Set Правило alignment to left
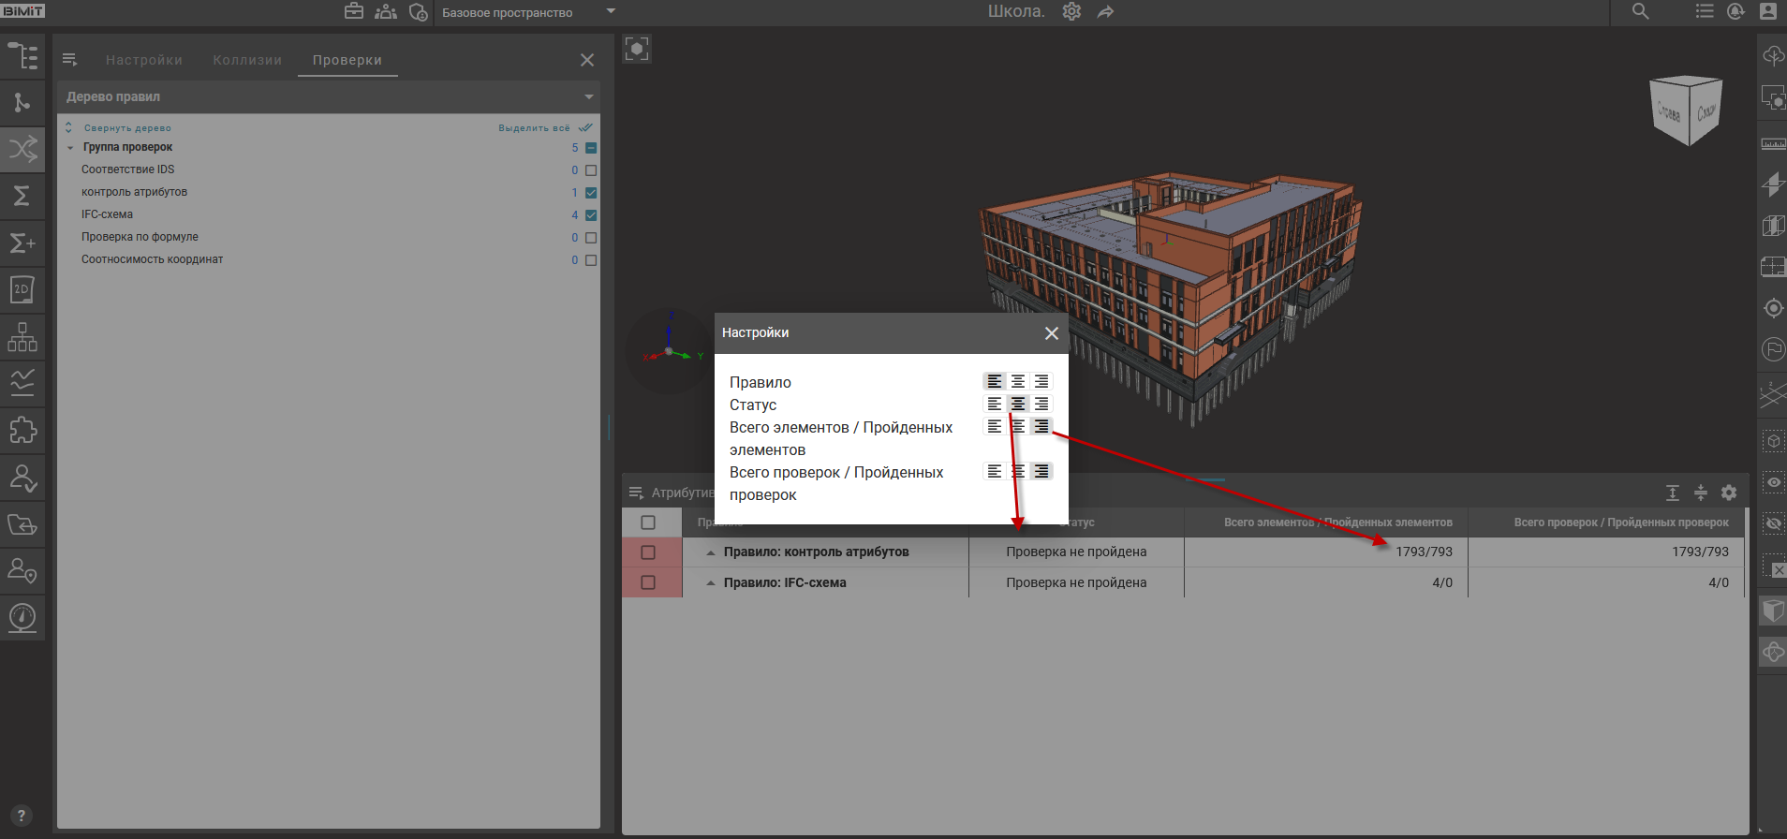 pos(995,381)
